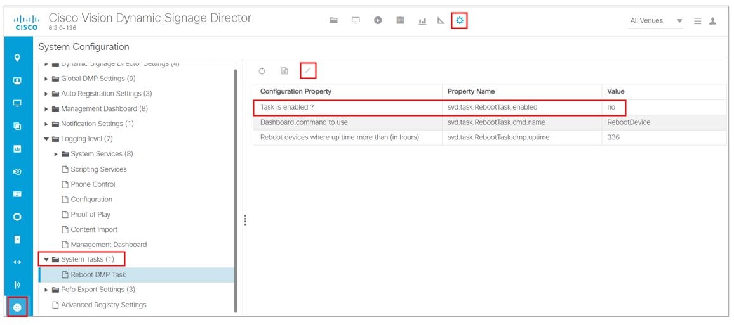Click the signal broadcast icon in the left sidebar
The image size is (734, 325).
(x=18, y=285)
